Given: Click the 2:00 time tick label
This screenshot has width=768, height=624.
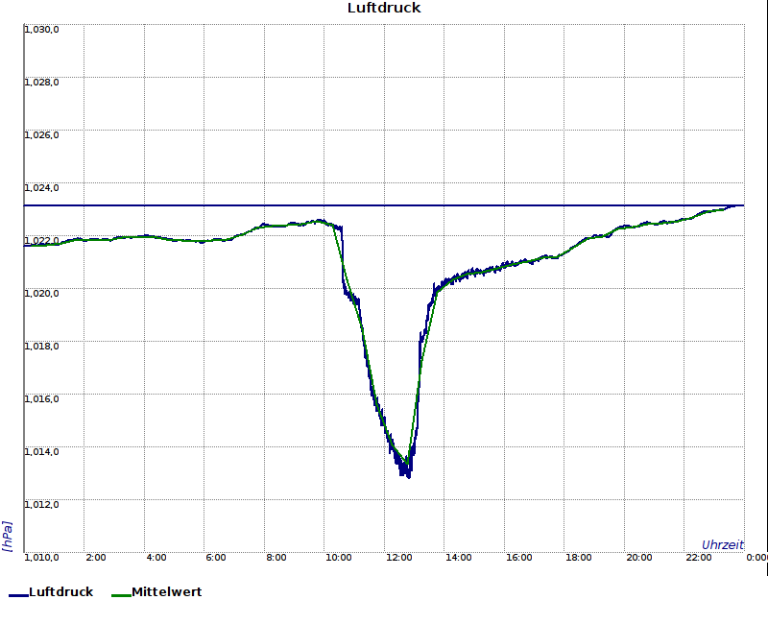Looking at the screenshot, I should 95,558.
